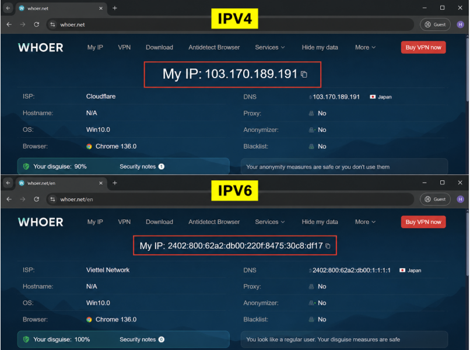Select text 'Your disguise: 90%'
The image size is (470, 350).
tap(59, 166)
